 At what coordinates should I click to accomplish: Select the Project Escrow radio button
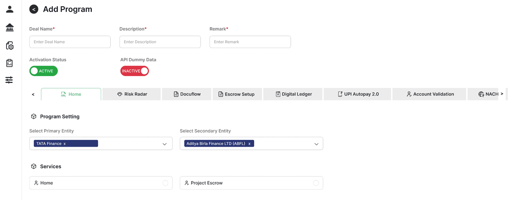(x=316, y=183)
